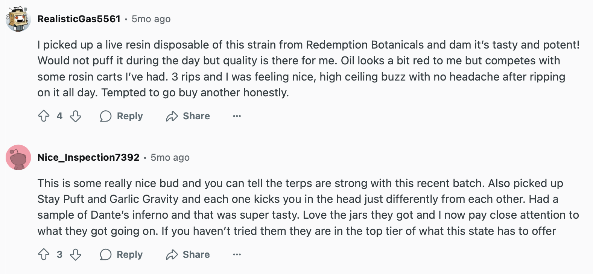This screenshot has height=274, width=593.
Task: Click Nice_Inspection7392's comment timestamp '5mo ago'
Action: point(170,157)
